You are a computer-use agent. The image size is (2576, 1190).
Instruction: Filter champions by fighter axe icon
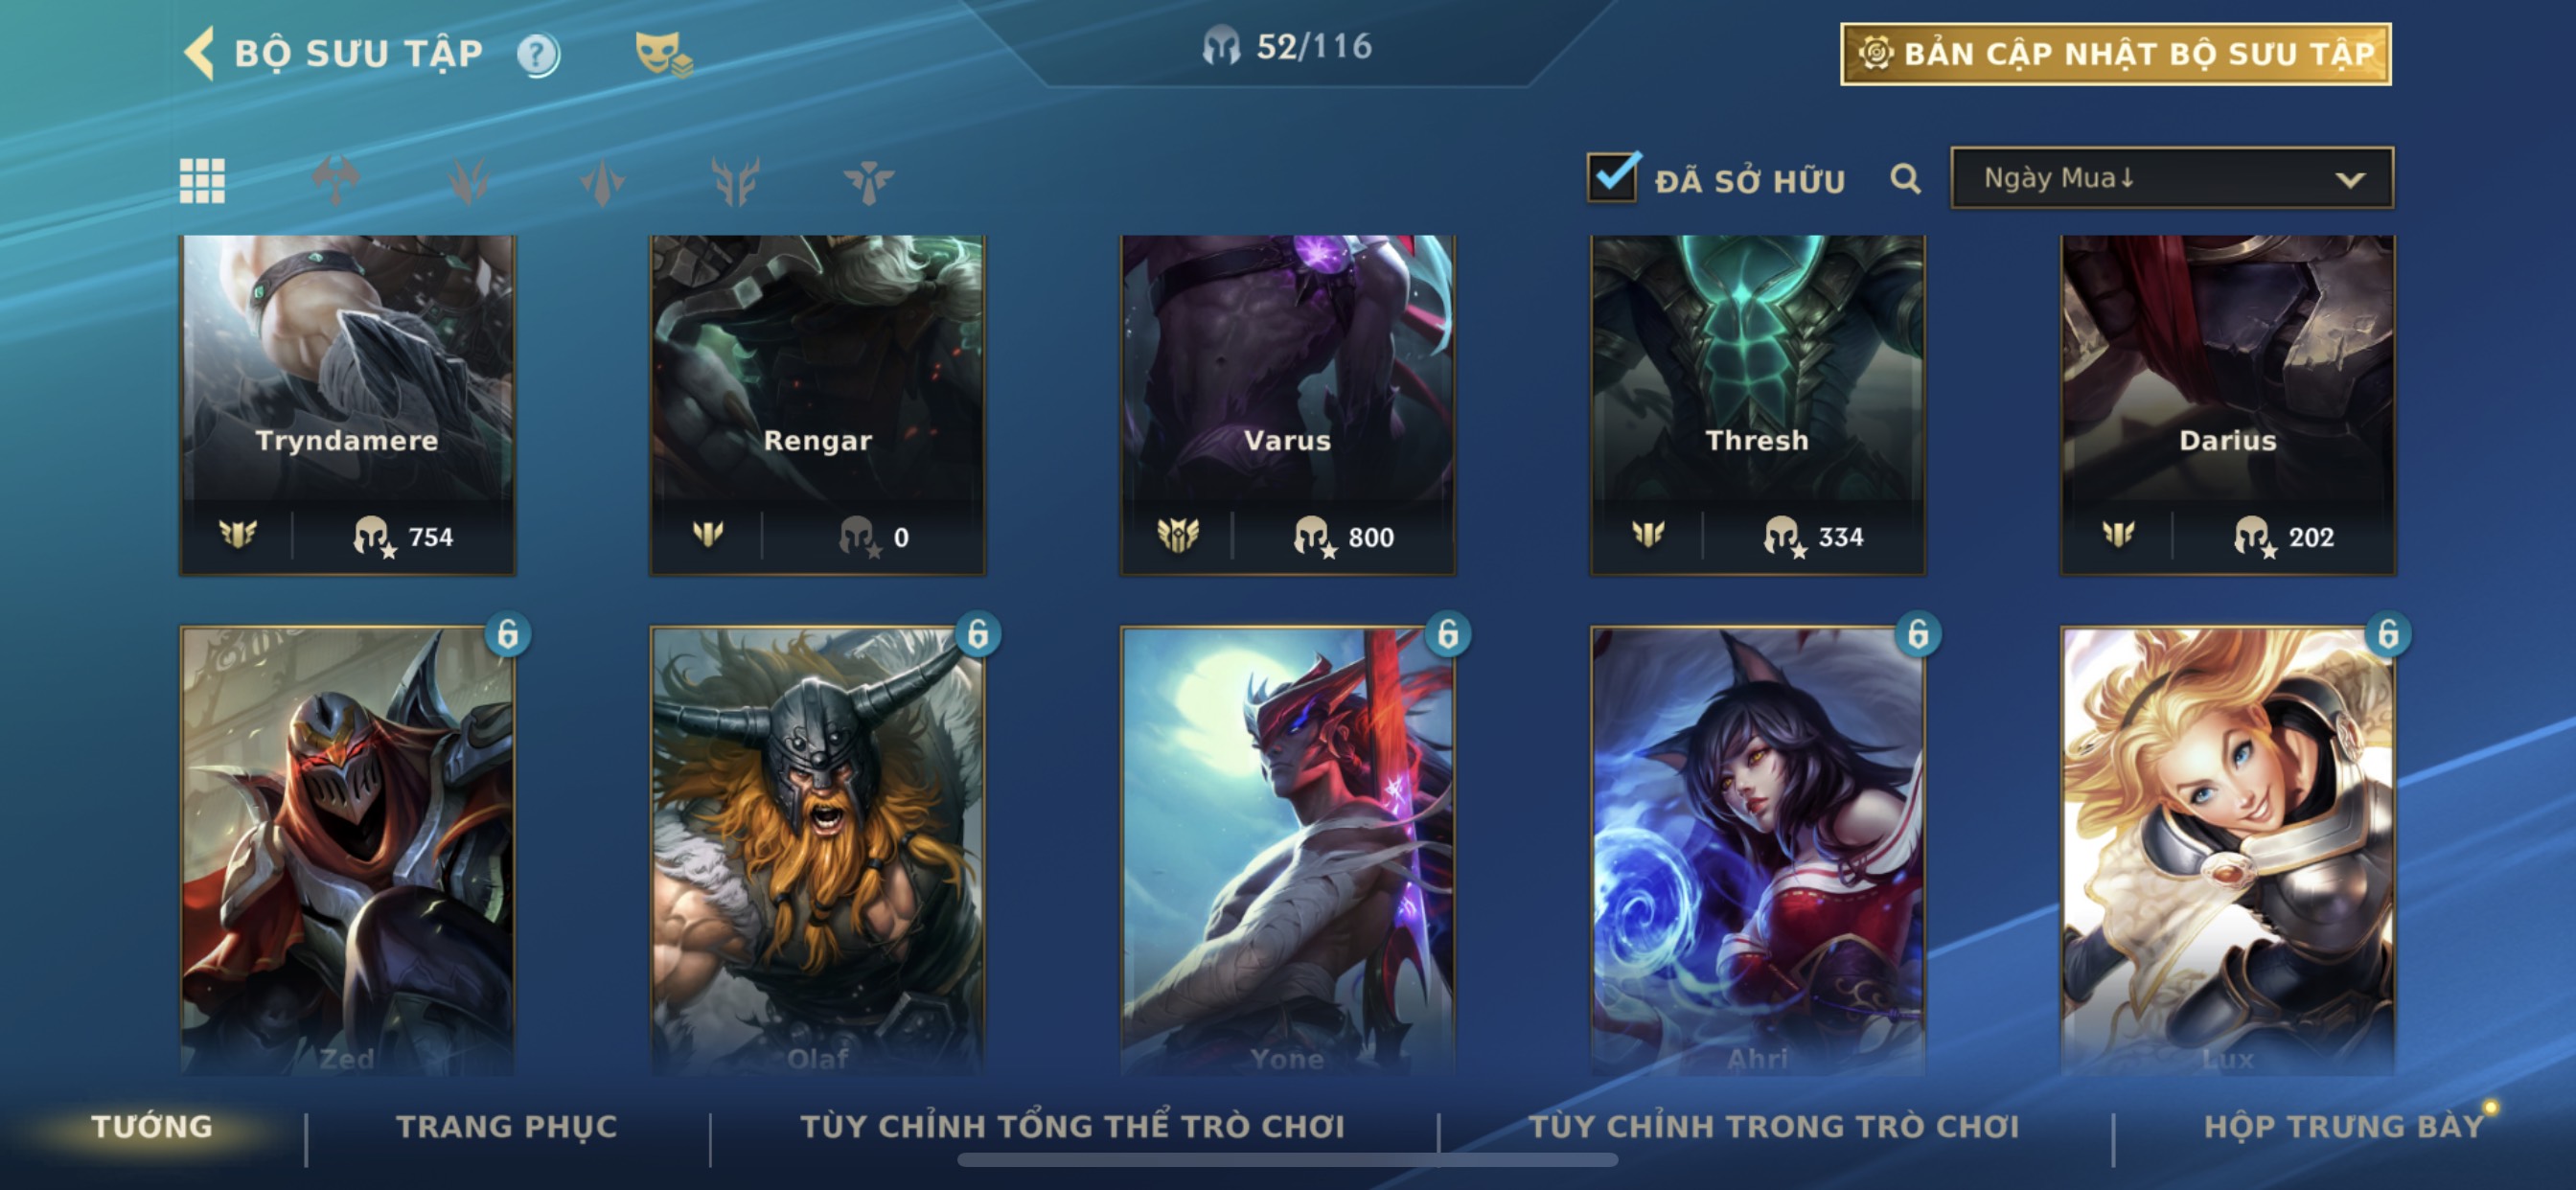[336, 181]
